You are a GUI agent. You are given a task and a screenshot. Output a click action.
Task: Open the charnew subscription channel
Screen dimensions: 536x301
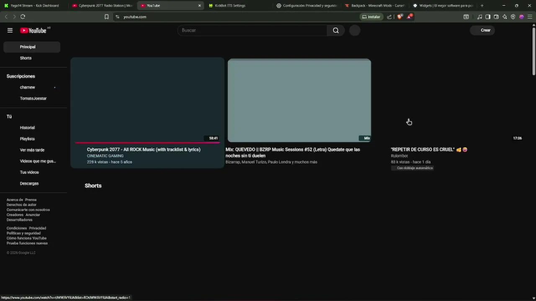32,87
